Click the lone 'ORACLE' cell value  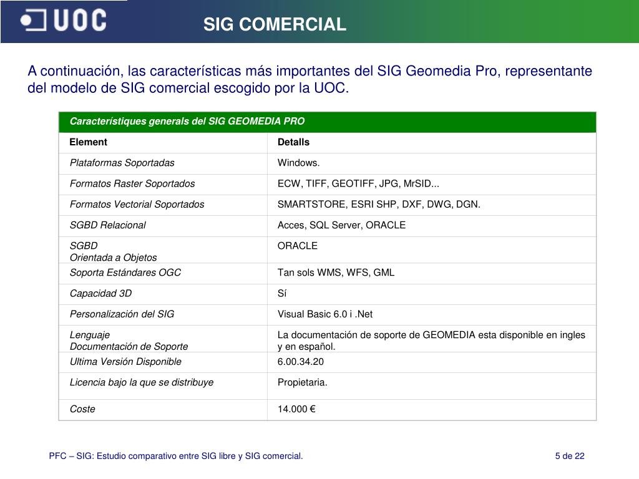pyautogui.click(x=298, y=246)
